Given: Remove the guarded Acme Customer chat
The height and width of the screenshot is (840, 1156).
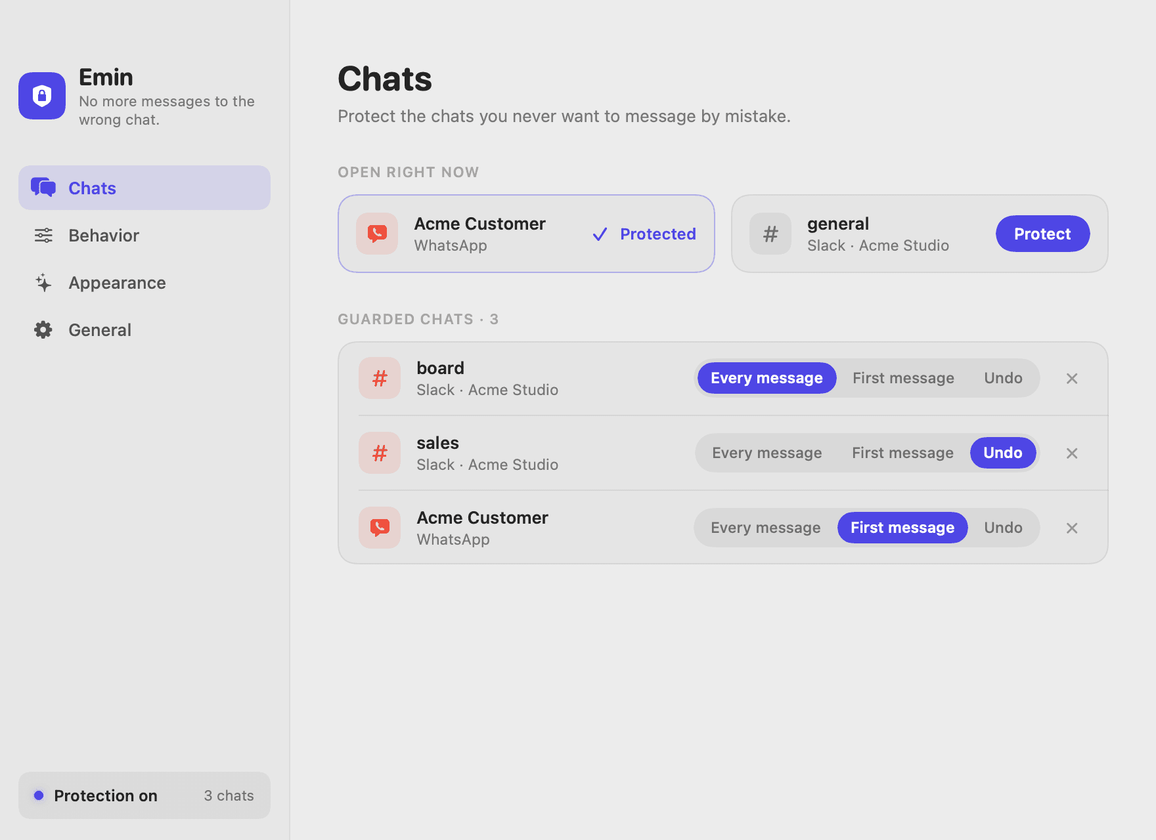Looking at the screenshot, I should click(x=1072, y=528).
